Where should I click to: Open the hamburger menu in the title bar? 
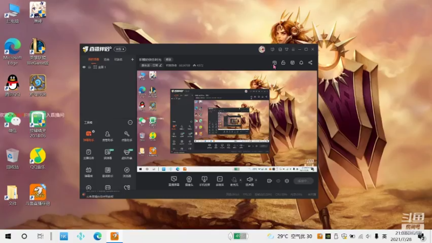(x=293, y=49)
